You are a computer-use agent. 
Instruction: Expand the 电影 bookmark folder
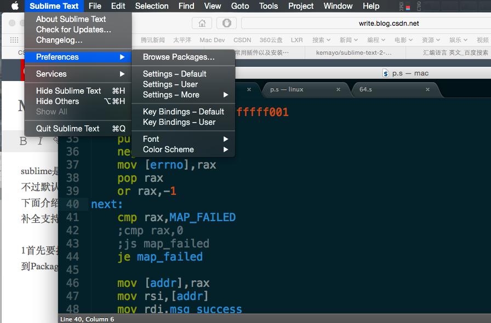(403, 40)
